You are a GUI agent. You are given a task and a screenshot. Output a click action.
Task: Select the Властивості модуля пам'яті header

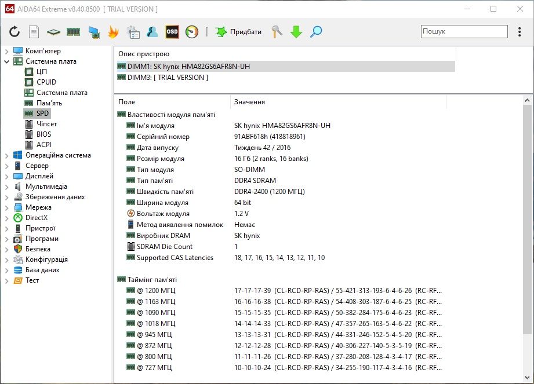(166, 115)
